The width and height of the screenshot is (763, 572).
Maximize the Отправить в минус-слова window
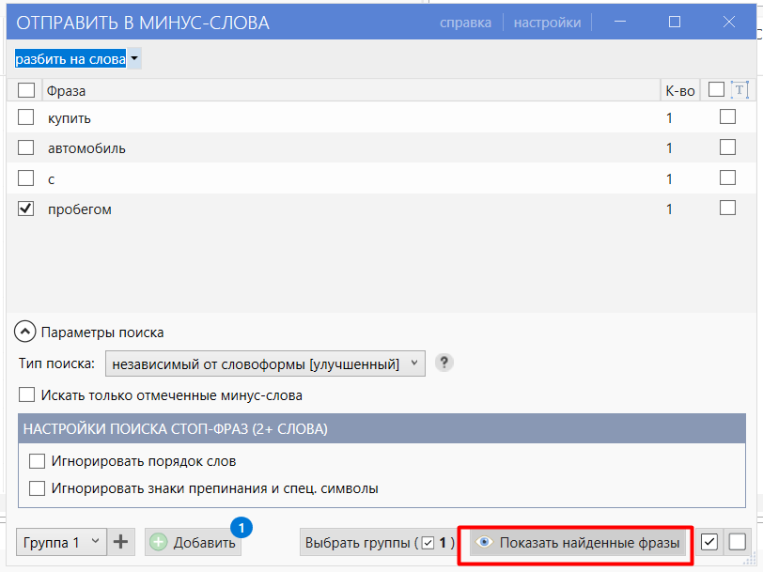[675, 22]
